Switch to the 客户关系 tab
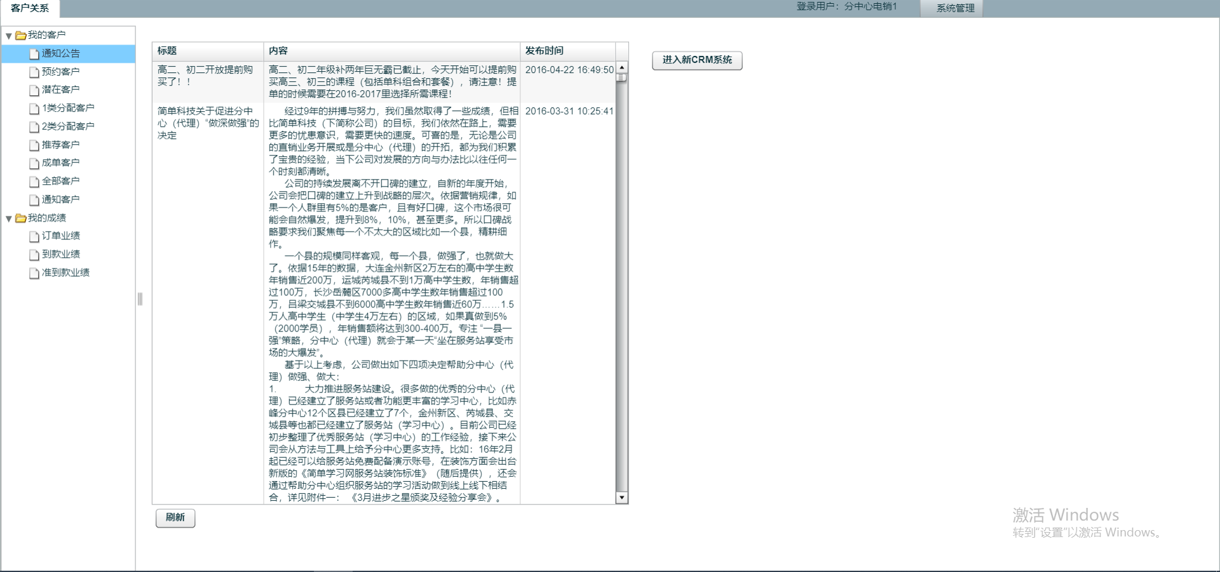The width and height of the screenshot is (1220, 572). (30, 8)
